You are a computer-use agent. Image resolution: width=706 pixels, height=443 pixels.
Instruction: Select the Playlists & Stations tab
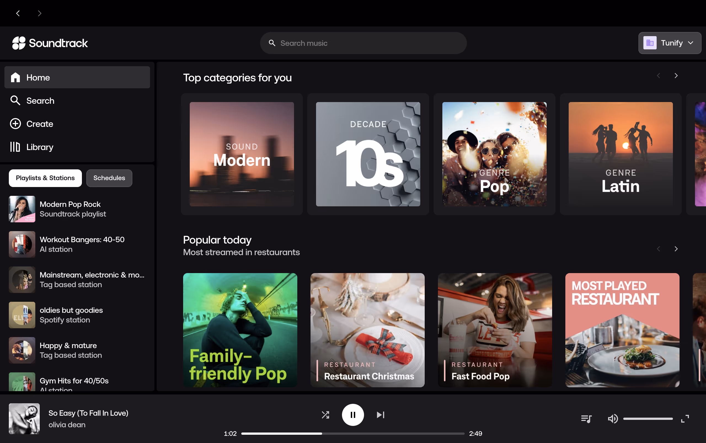point(45,178)
